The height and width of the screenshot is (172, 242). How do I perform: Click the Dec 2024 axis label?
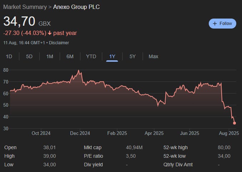pos(80,133)
